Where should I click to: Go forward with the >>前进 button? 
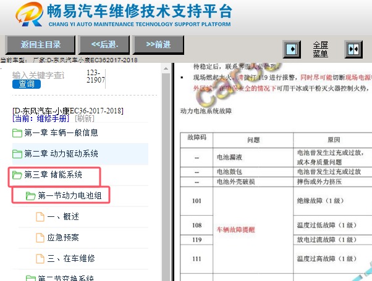pyautogui.click(x=158, y=45)
